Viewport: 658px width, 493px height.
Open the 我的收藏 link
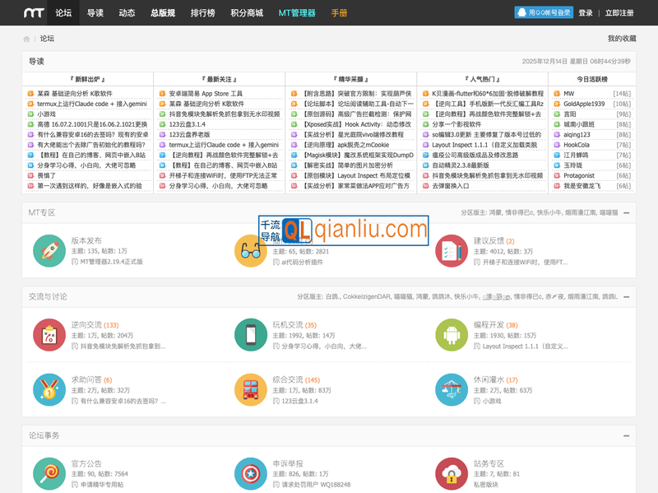tap(621, 39)
